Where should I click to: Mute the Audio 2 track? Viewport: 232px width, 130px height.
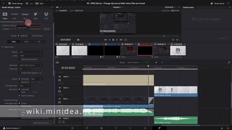(x=63, y=122)
